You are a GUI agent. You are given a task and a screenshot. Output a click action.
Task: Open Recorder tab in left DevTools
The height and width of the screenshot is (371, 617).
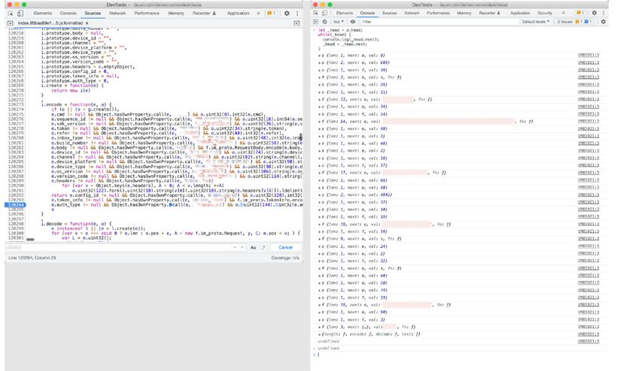click(204, 14)
